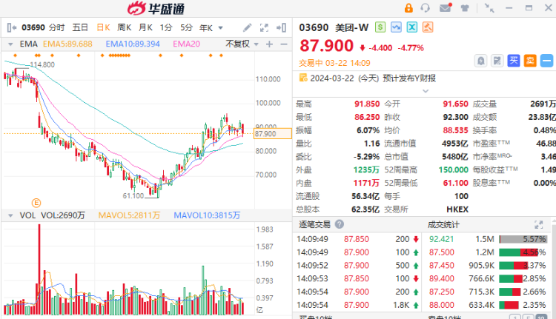Open the note edit icon beside bell

(x=497, y=61)
